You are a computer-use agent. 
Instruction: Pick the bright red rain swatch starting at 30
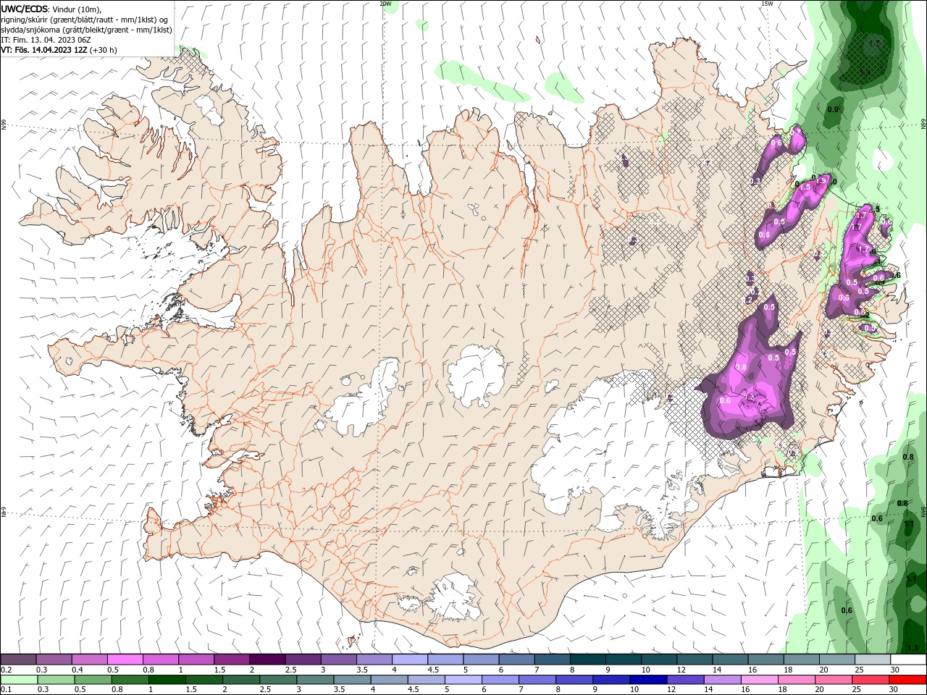click(x=908, y=680)
